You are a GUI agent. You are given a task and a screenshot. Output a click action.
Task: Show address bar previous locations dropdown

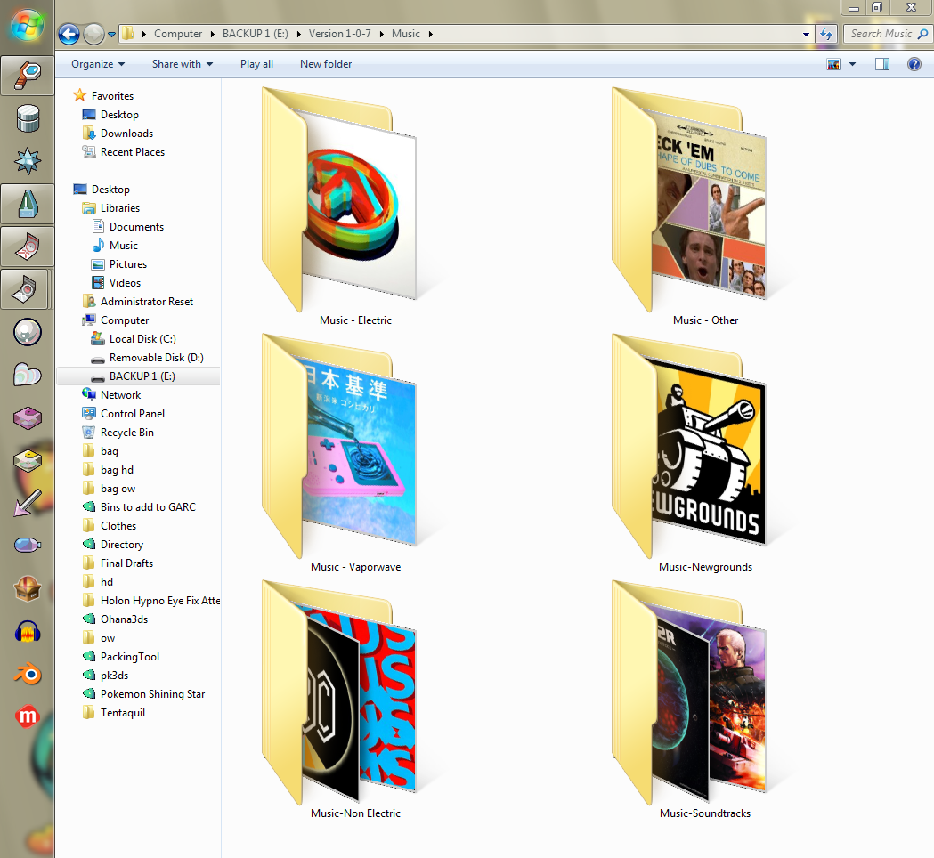pyautogui.click(x=807, y=34)
